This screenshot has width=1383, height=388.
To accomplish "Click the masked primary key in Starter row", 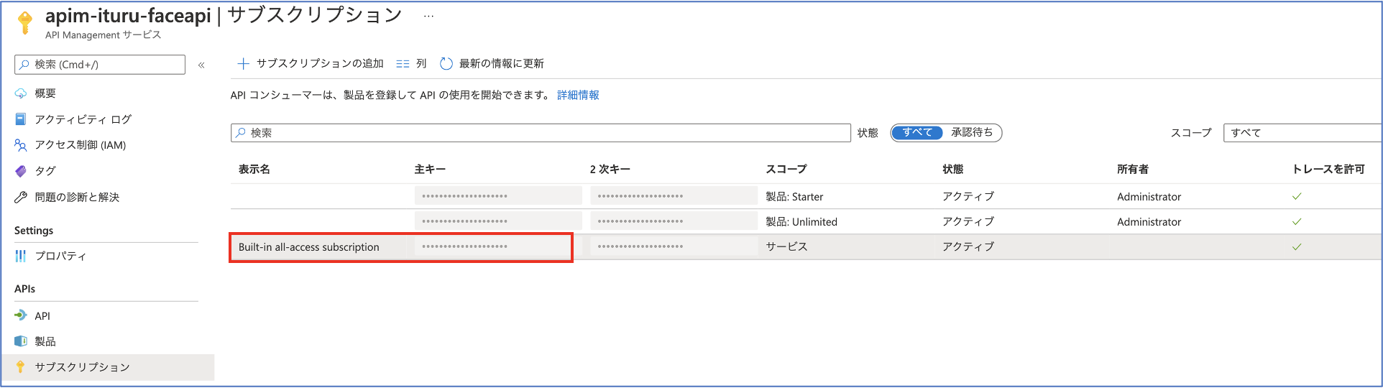I will click(x=498, y=195).
